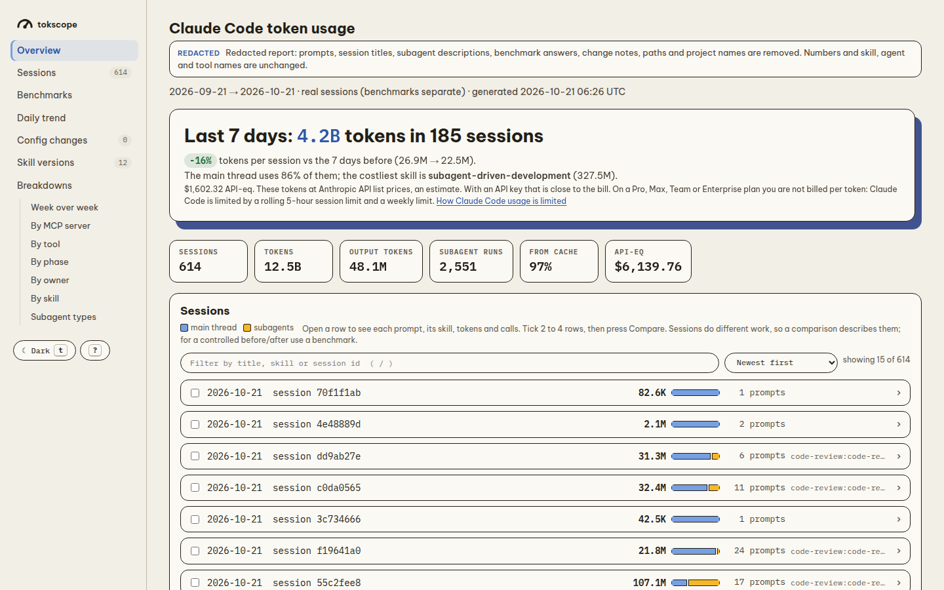Open Week over week breakdown
944x590 pixels.
coord(64,207)
